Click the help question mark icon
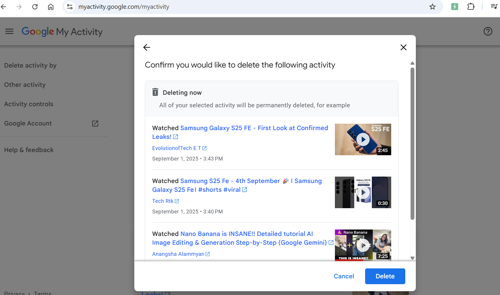 point(488,32)
